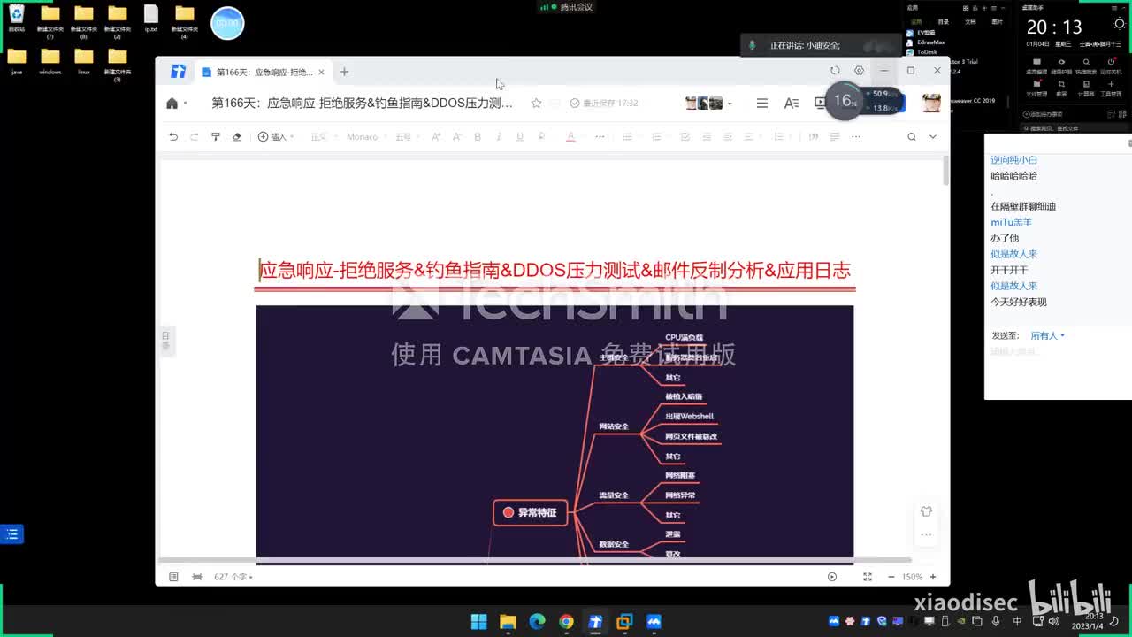Viewport: 1132px width, 637px height.
Task: Switch to 目录 tab in desktop widget
Action: pos(944,21)
